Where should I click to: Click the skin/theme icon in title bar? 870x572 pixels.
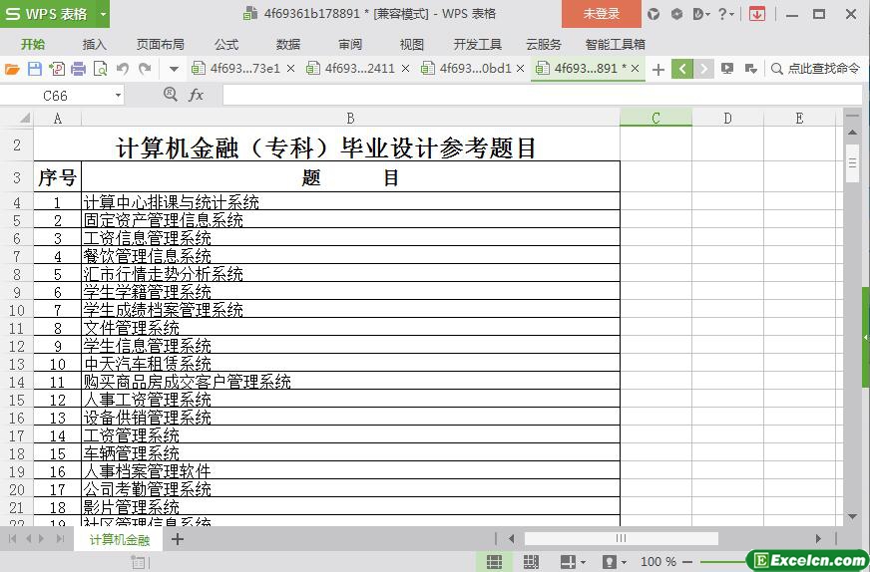point(653,14)
